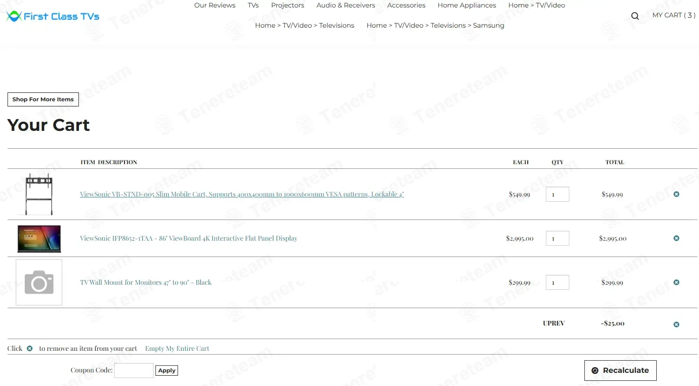Click the mobile cart product thumbnail

coord(39,194)
